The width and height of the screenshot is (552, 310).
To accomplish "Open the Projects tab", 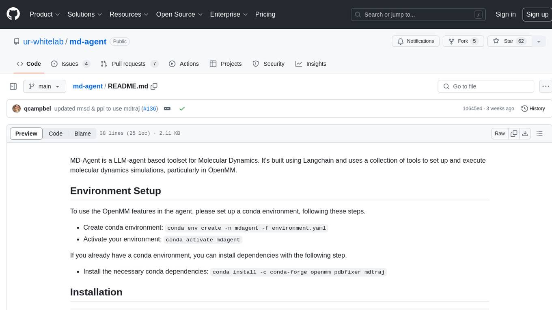I will 225,64.
